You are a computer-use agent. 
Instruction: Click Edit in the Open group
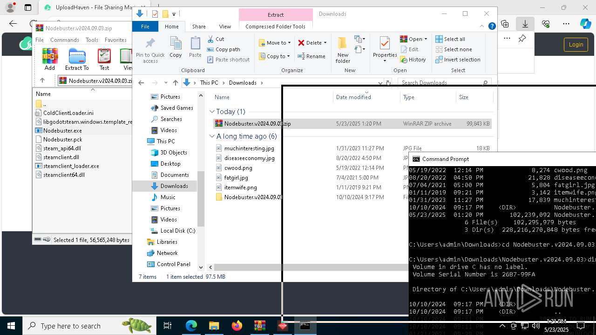(x=409, y=49)
